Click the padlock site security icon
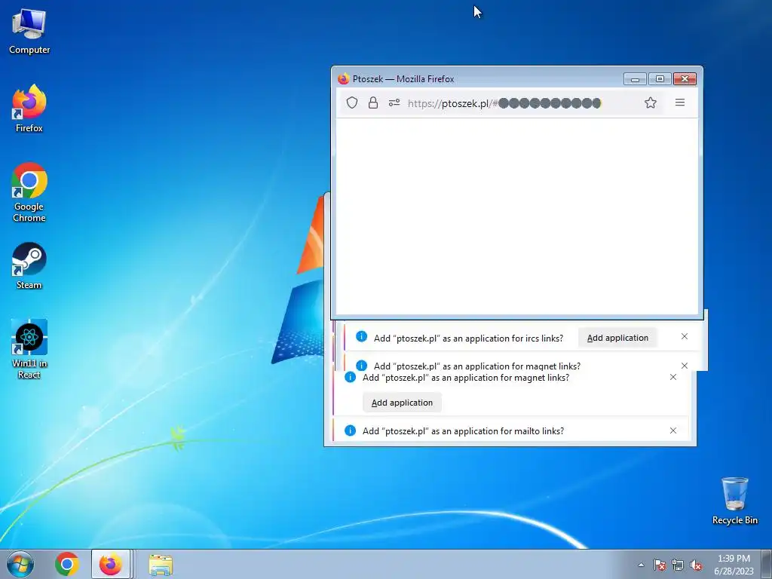Viewport: 772px width, 579px height. click(373, 103)
